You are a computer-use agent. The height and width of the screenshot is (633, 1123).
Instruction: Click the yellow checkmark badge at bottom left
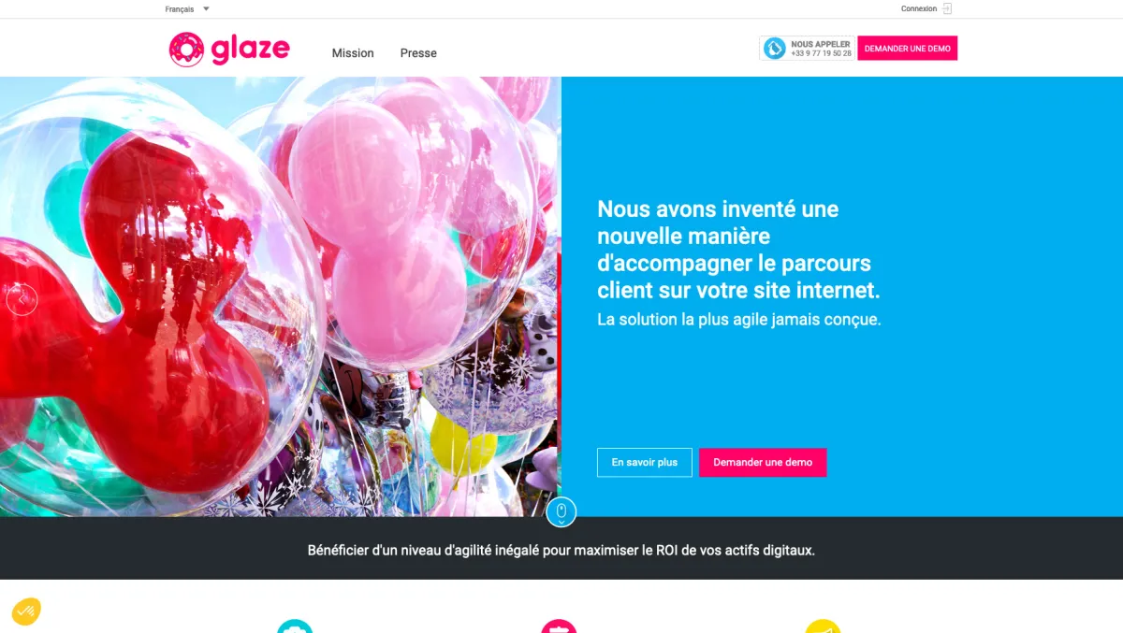coord(25,611)
